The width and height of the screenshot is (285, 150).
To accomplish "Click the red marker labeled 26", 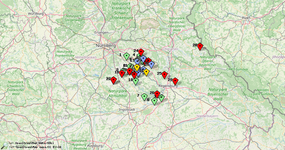I will point(157,94).
